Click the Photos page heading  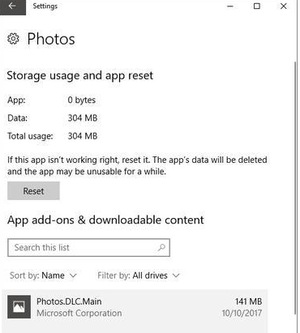[x=51, y=39]
